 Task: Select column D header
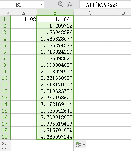coord(119,13)
